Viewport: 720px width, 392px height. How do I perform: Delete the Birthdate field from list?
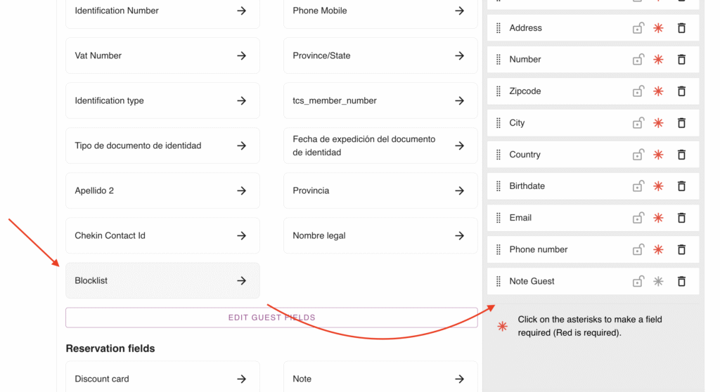(x=681, y=186)
